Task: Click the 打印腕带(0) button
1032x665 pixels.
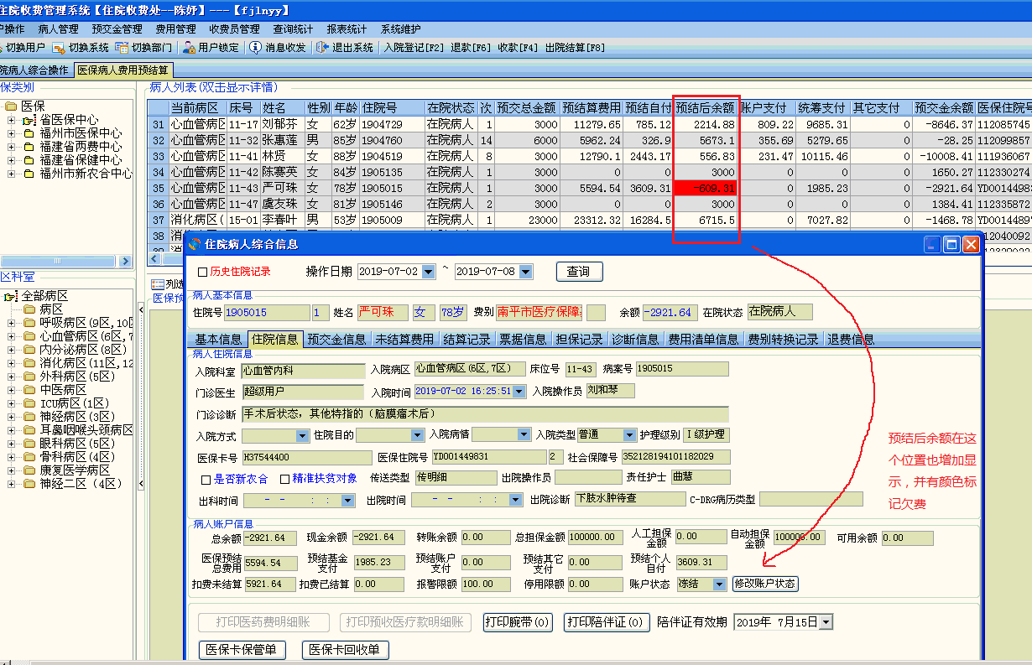Action: [x=519, y=622]
